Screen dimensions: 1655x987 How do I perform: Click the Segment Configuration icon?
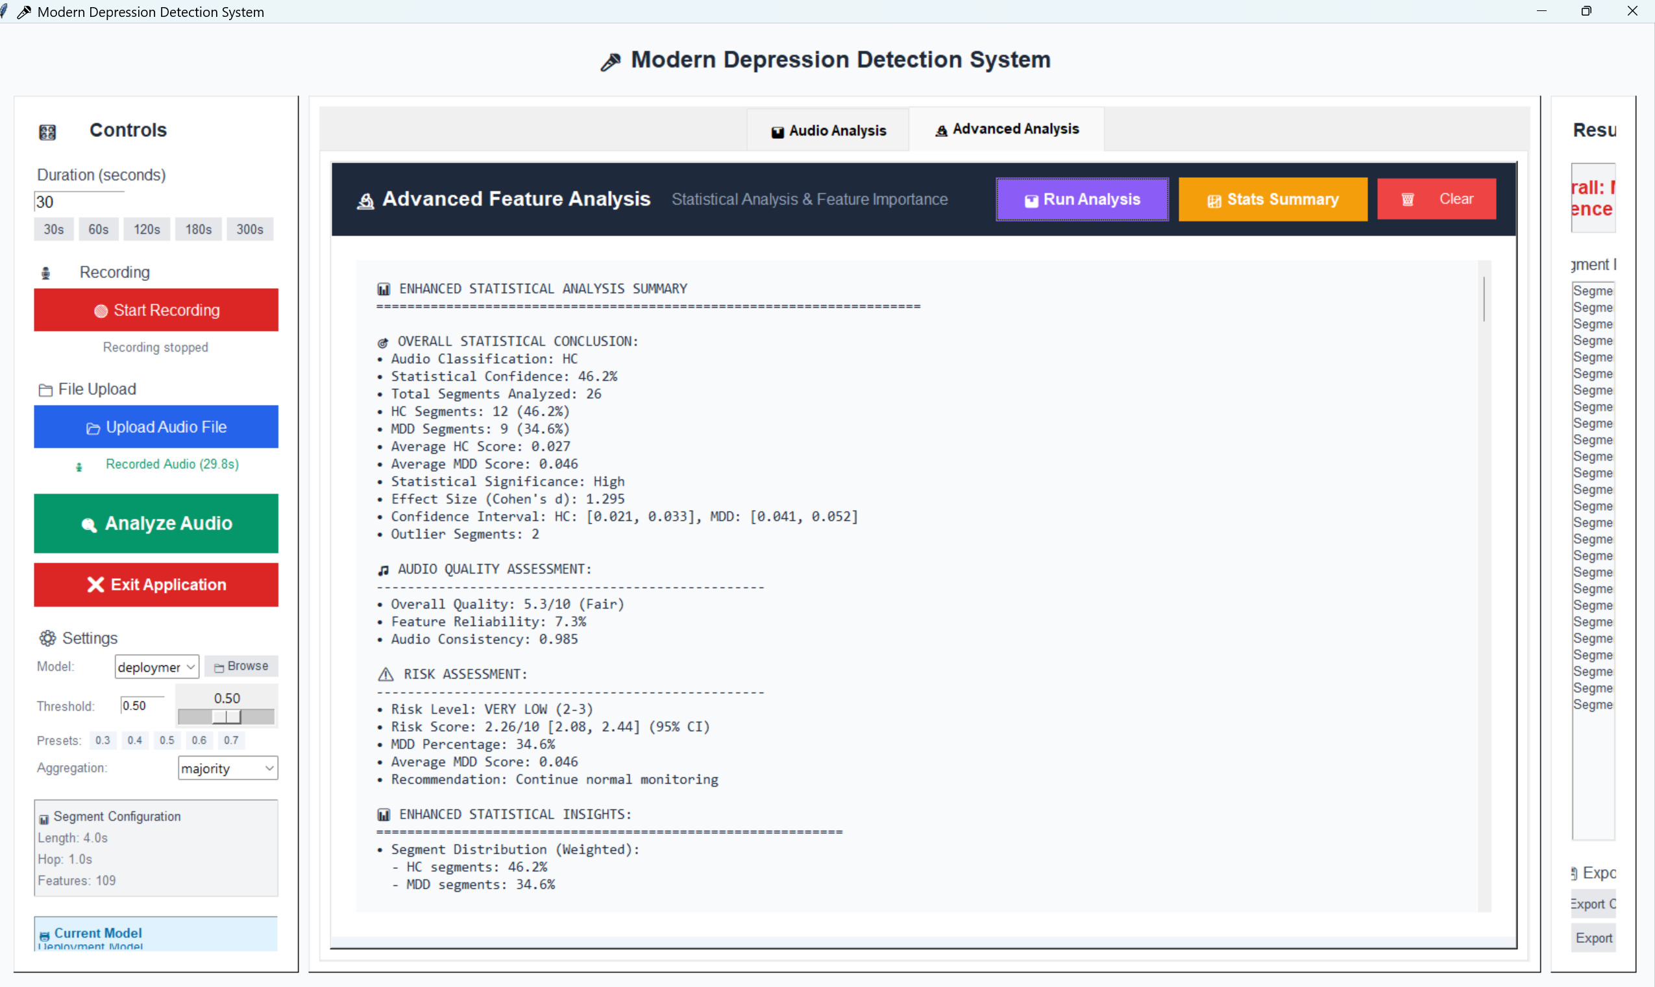tap(44, 818)
